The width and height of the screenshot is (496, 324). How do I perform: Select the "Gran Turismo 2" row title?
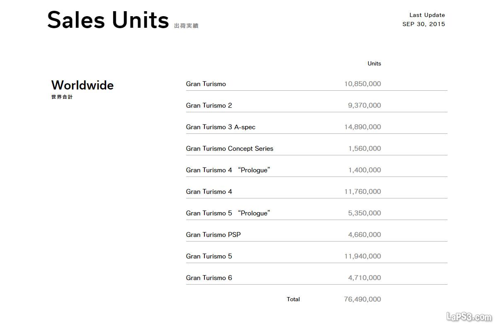(209, 105)
